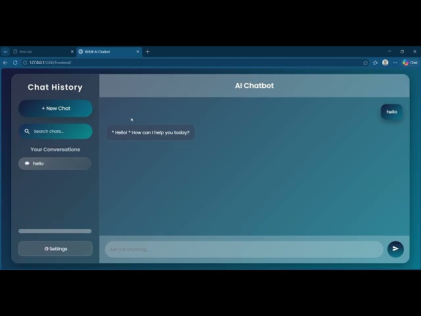Click the Your Conversations label
This screenshot has height=316, width=421.
[x=55, y=149]
